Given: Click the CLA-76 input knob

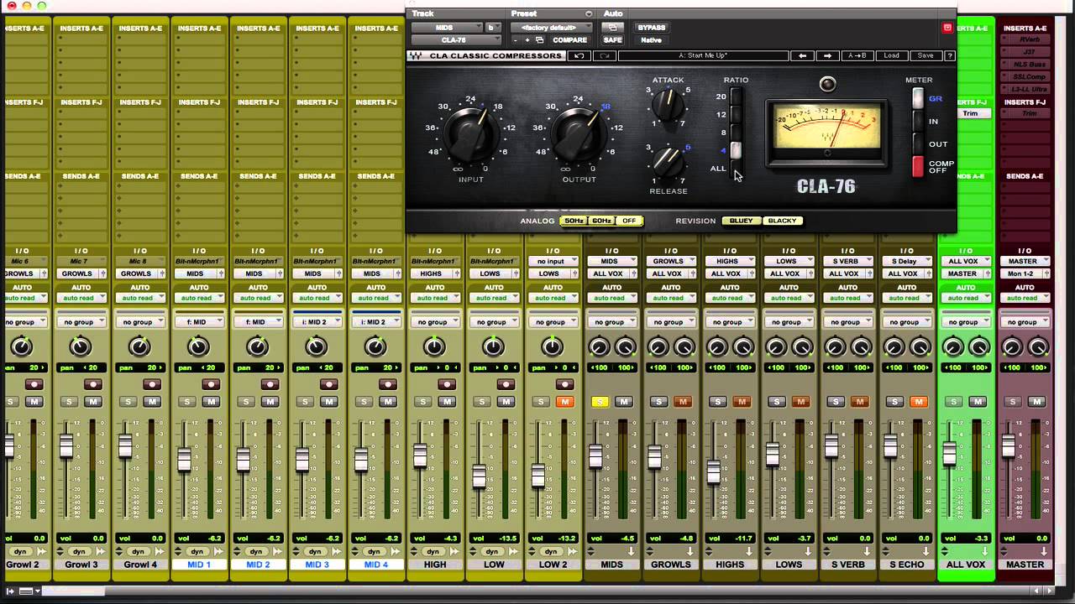Looking at the screenshot, I should (470, 134).
